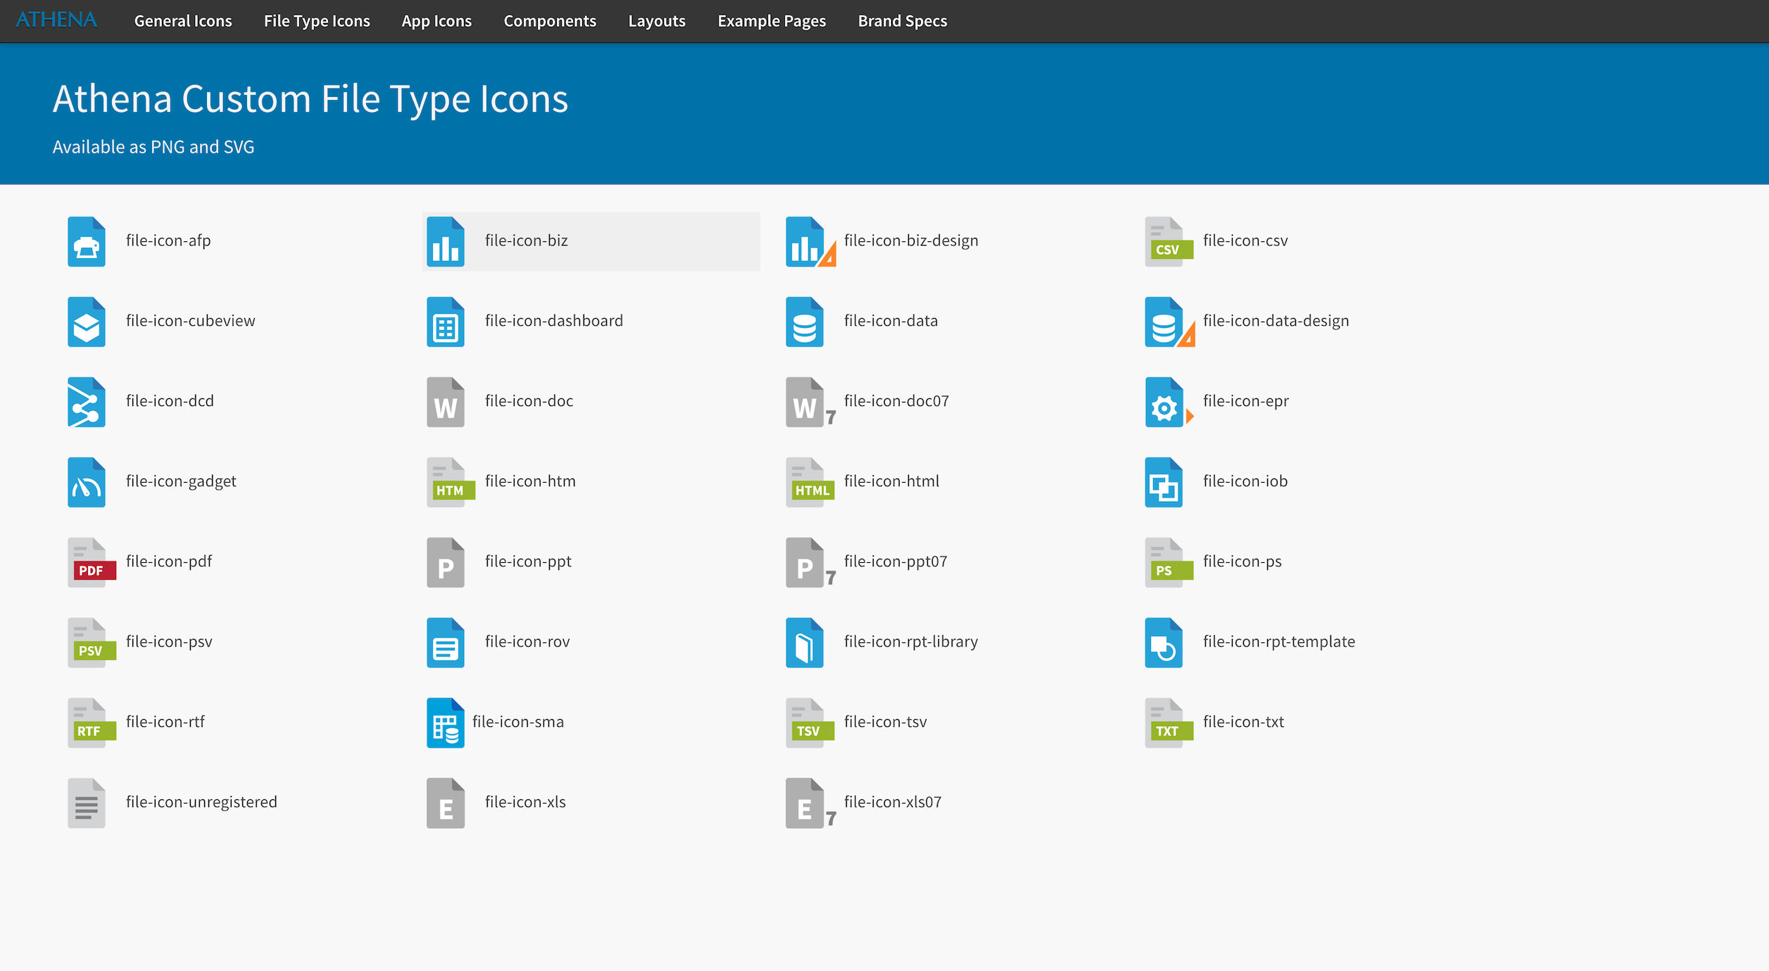Click the RTF file icon

coord(92,723)
